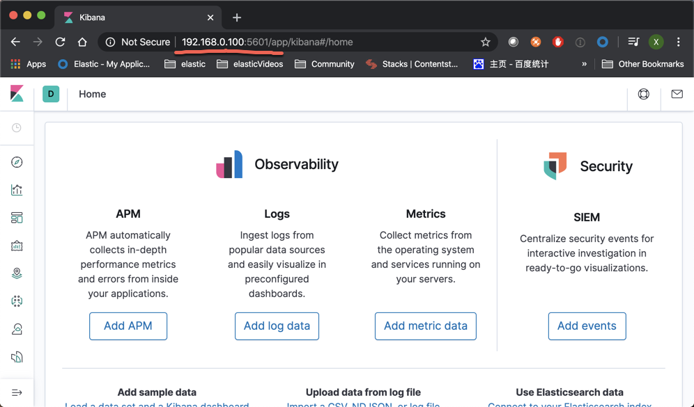Click the Add APM button
This screenshot has width=694, height=407.
[128, 326]
